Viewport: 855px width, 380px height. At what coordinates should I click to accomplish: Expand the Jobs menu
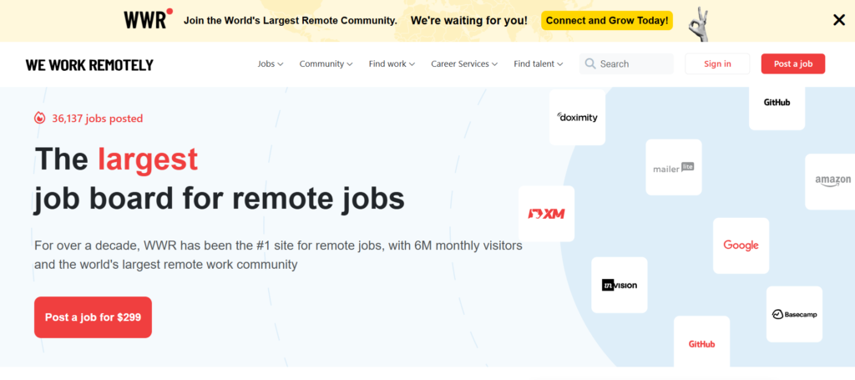[271, 63]
